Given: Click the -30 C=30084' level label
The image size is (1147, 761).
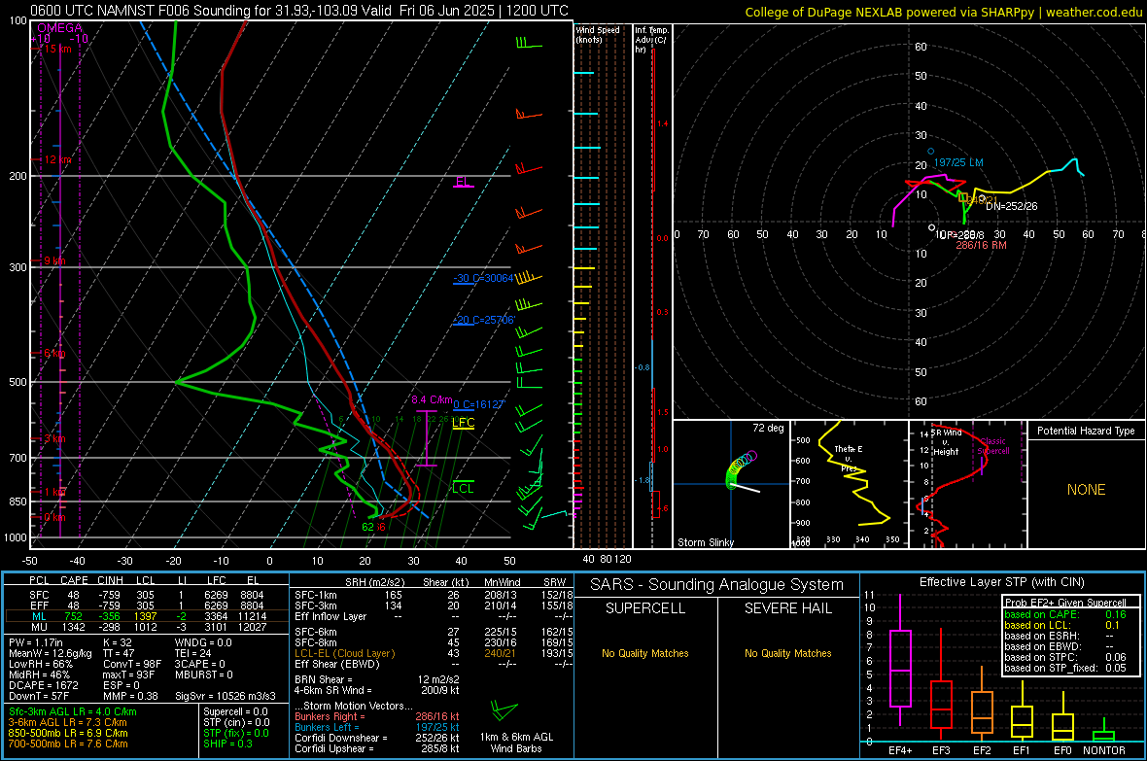Looking at the screenshot, I should [483, 278].
